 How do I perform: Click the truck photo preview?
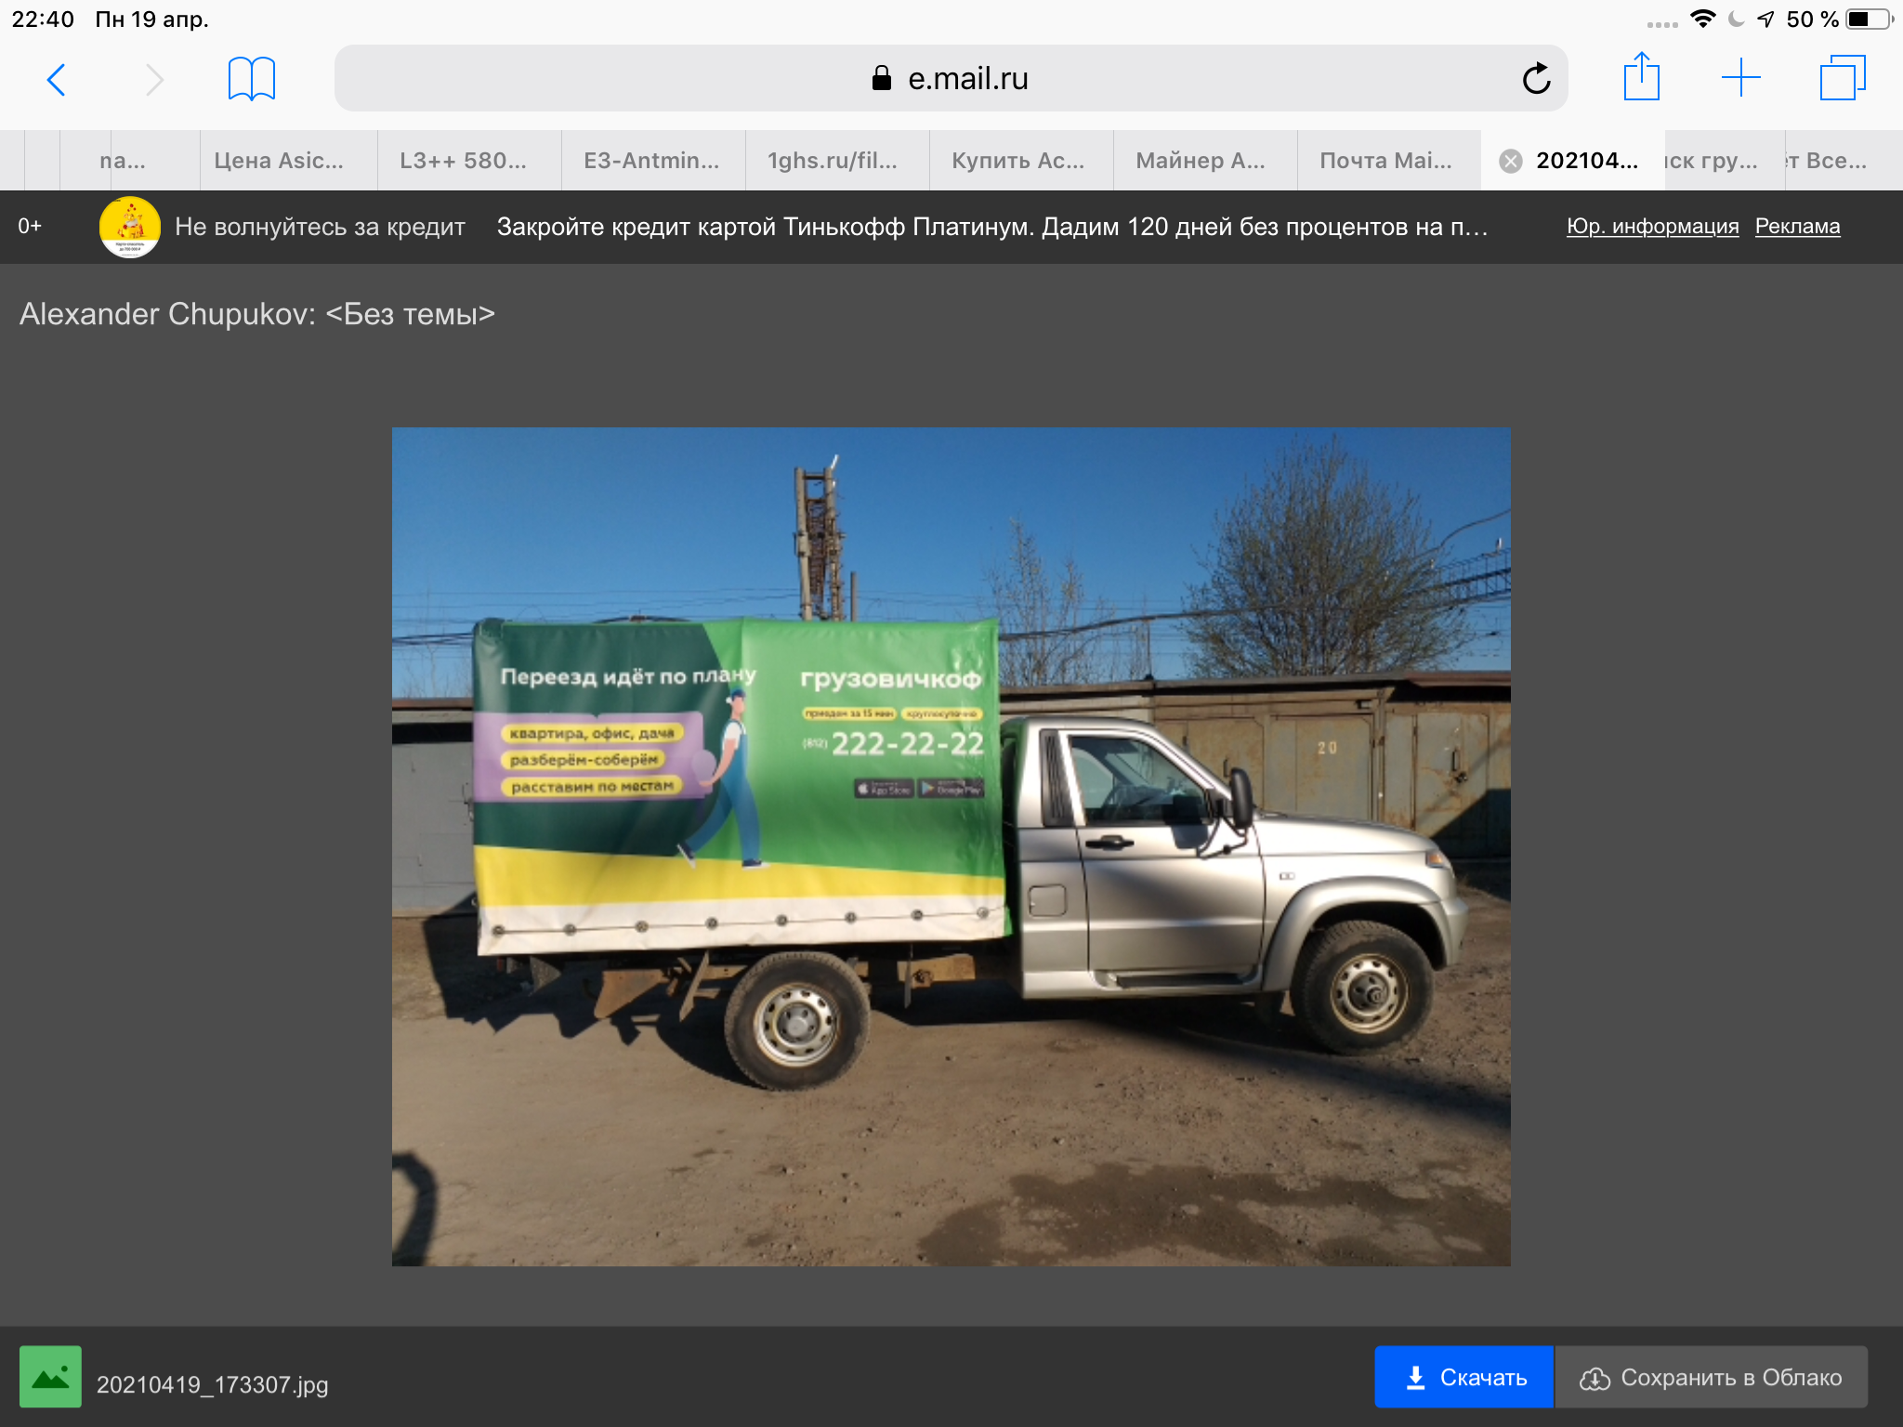coord(951,845)
